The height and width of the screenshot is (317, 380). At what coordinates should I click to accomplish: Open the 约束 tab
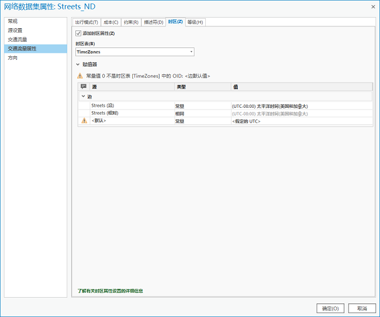[x=131, y=22]
